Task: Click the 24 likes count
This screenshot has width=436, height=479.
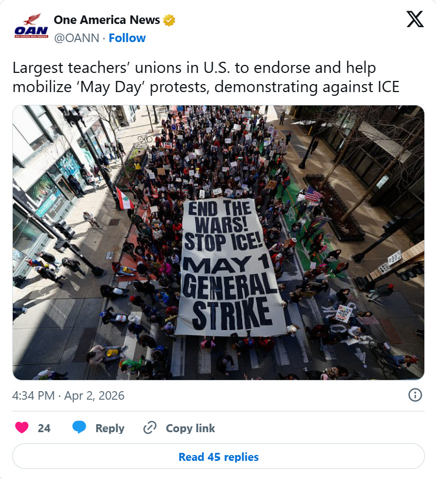Action: pos(44,428)
